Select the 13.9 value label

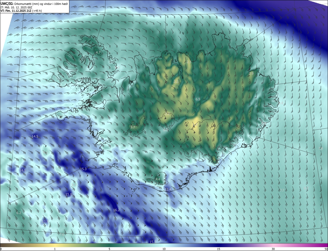[x=45, y=221]
